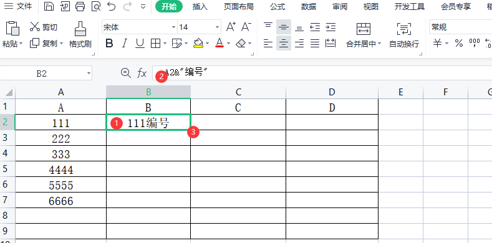
Task: Expand the 合并居中 dropdown arrow
Action: 380,44
